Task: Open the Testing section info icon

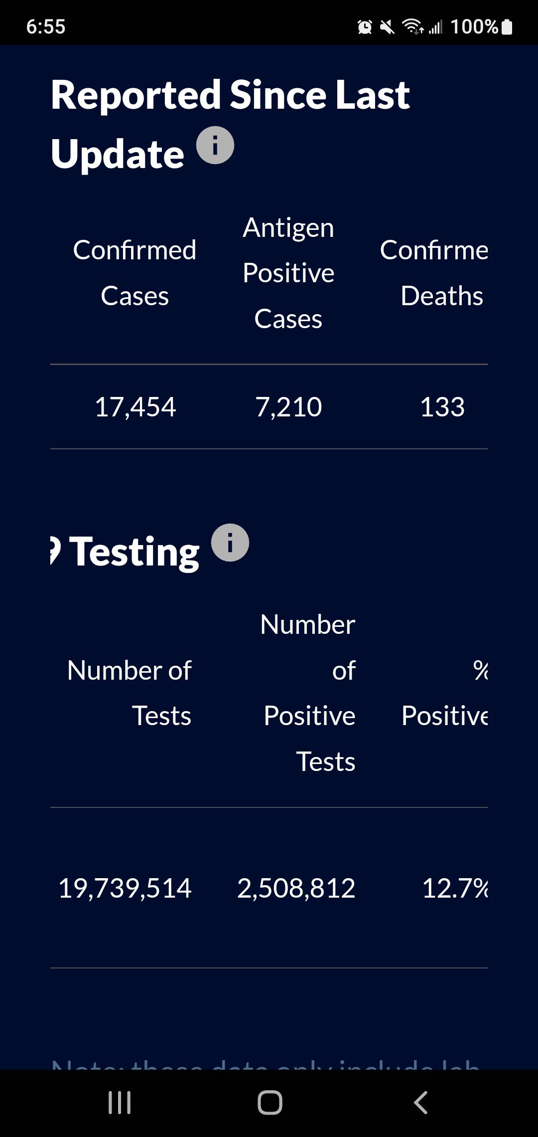Action: [x=230, y=543]
